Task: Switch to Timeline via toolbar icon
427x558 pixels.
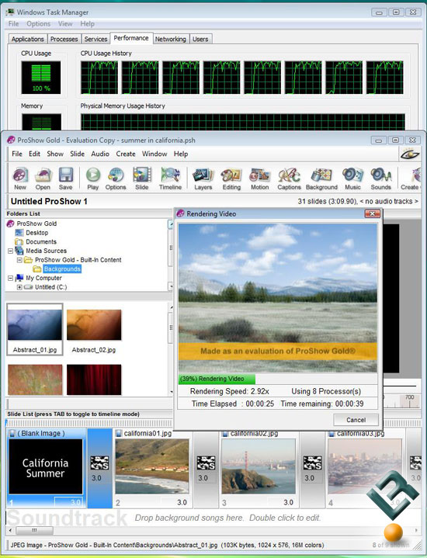Action: click(x=170, y=178)
